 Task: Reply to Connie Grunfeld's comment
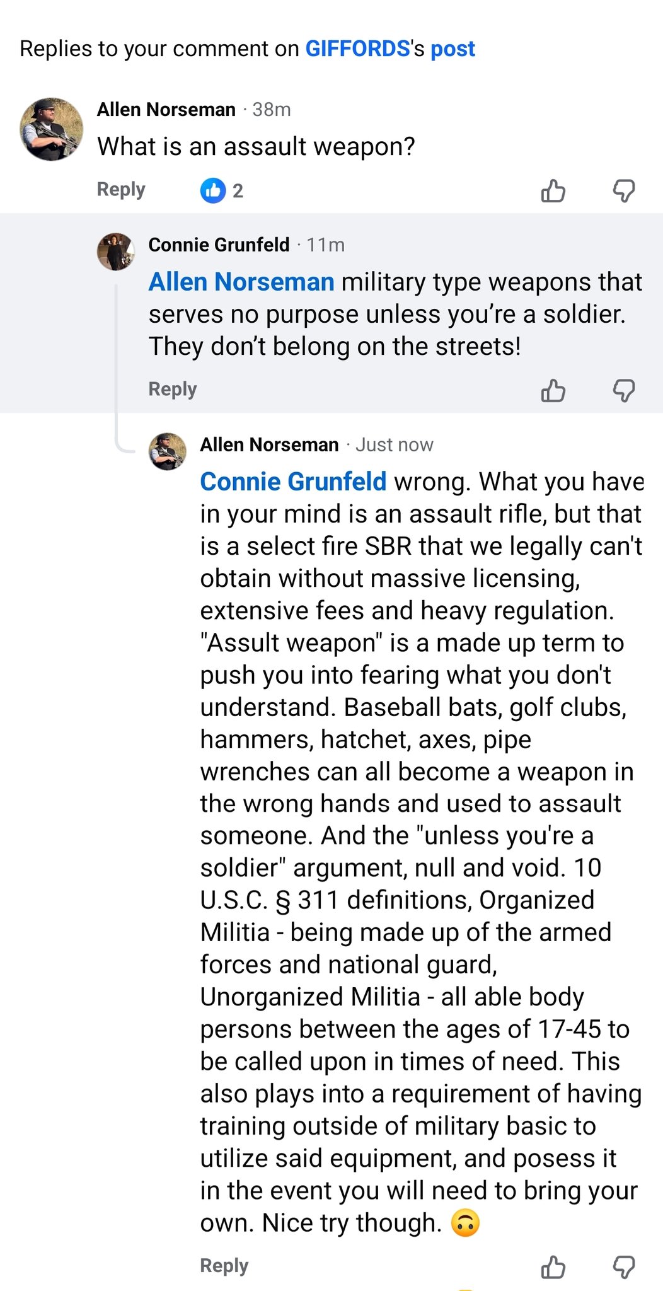173,390
